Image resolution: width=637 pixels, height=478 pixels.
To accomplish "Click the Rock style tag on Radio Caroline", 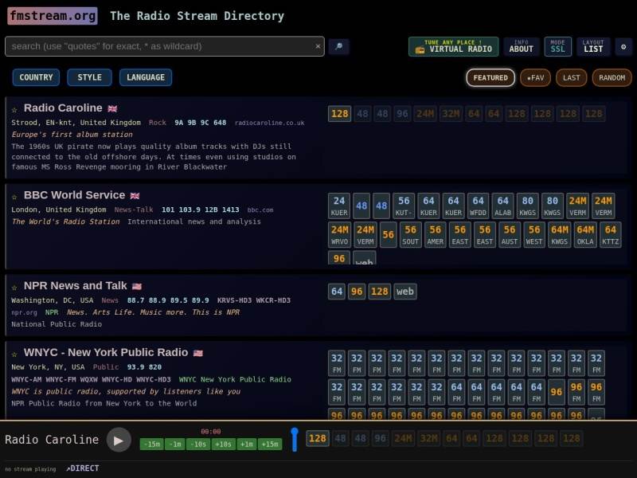I will tap(157, 123).
